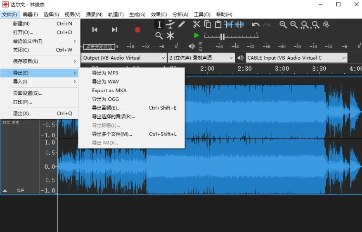The height and width of the screenshot is (232, 362).
Task: Select 导出多个文件(M)... option
Action: pos(132,134)
